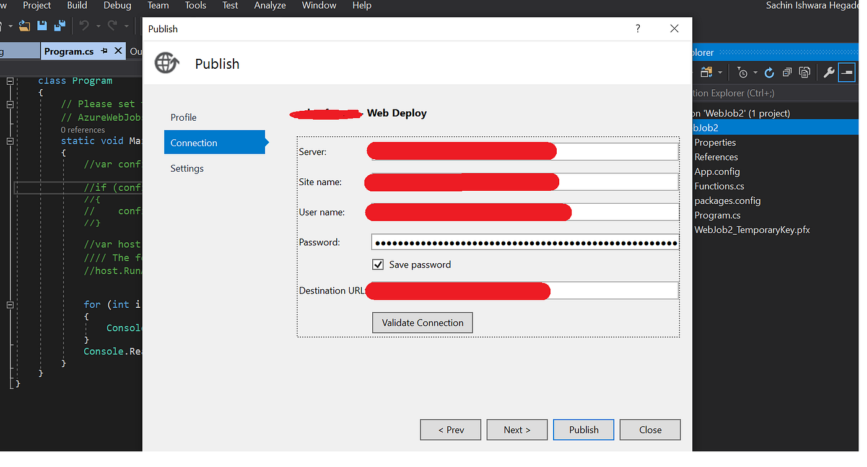Click the Next > button

tap(517, 429)
